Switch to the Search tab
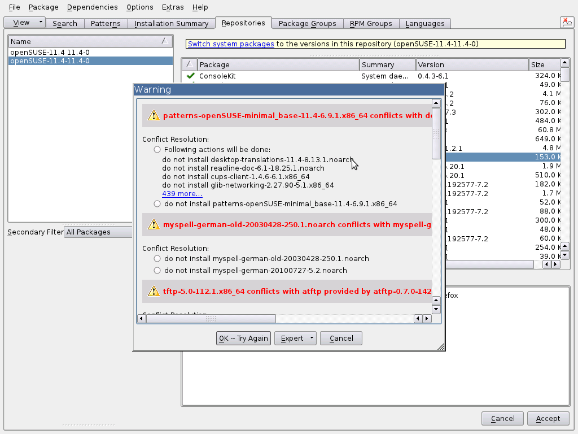This screenshot has height=434, width=578. tap(65, 23)
